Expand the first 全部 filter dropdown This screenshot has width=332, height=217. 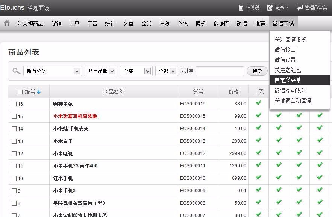[x=136, y=71]
